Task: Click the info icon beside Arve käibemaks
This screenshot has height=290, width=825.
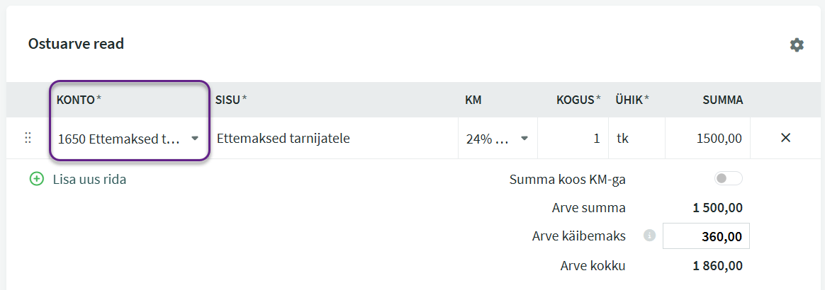Action: [x=649, y=236]
